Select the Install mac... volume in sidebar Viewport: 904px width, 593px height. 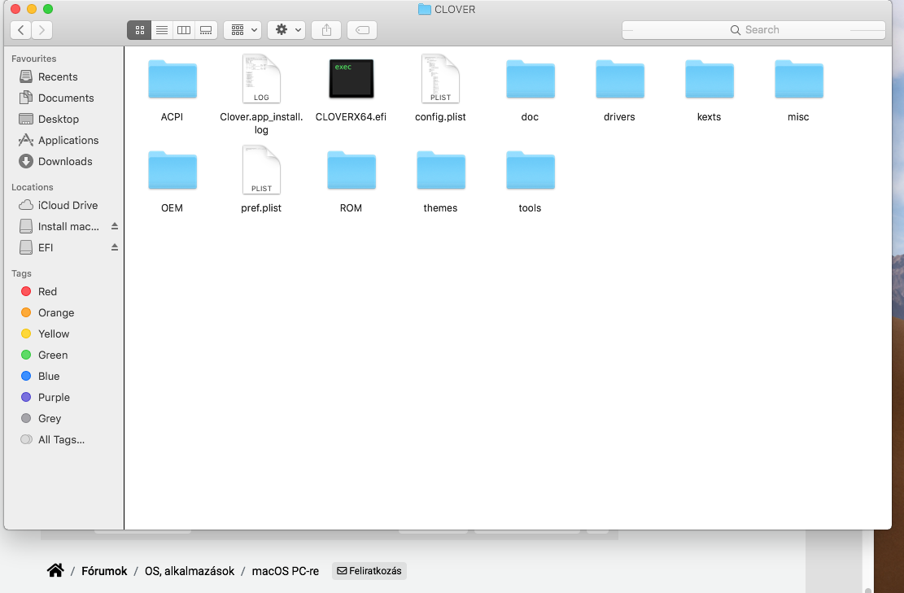click(x=58, y=226)
